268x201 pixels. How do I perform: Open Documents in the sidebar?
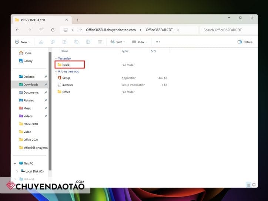tap(29, 93)
